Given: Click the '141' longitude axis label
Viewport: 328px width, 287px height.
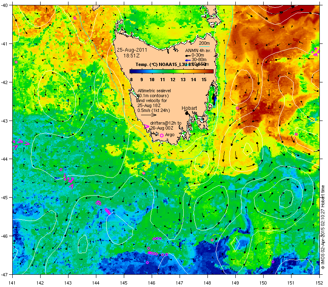Looking at the screenshot, I should tap(12, 283).
